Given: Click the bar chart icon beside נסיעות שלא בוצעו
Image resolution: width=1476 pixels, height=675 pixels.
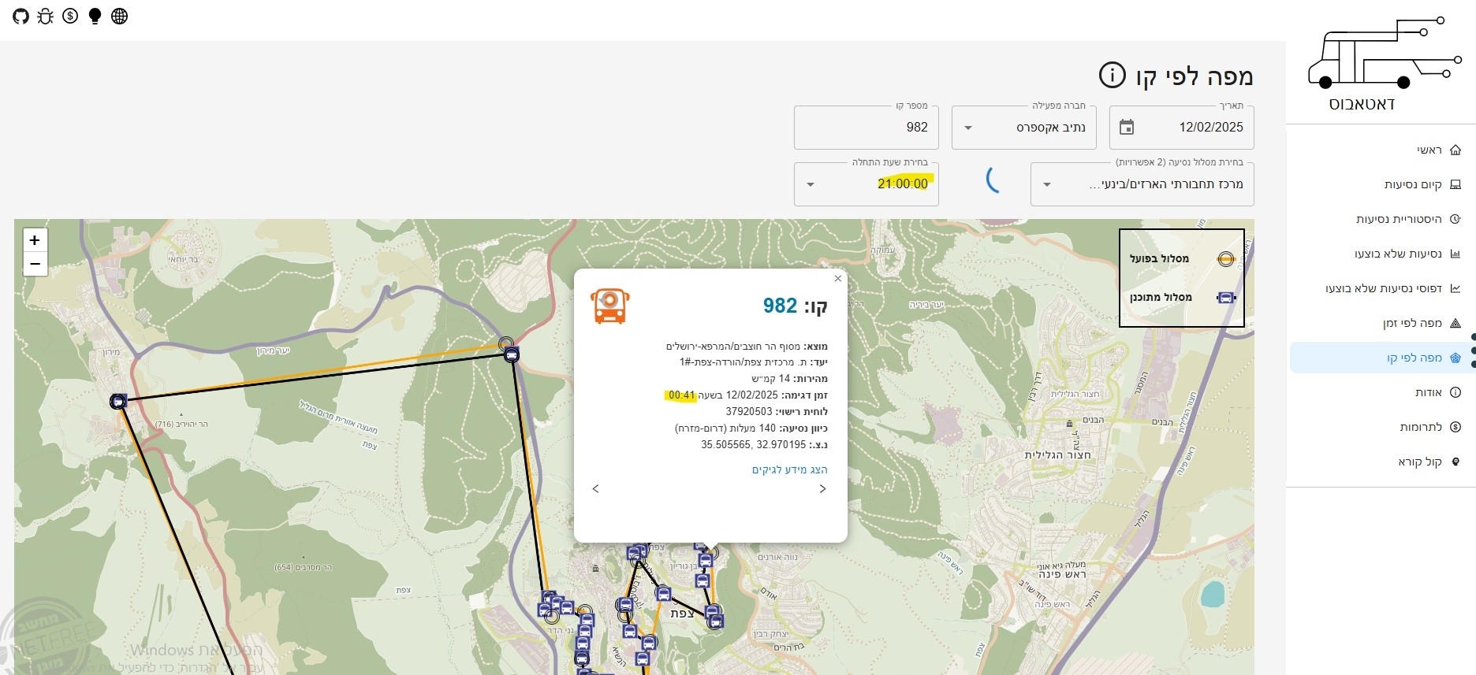Looking at the screenshot, I should pyautogui.click(x=1455, y=254).
